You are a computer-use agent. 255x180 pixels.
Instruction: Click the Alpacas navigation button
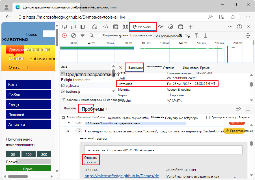(x=29, y=125)
